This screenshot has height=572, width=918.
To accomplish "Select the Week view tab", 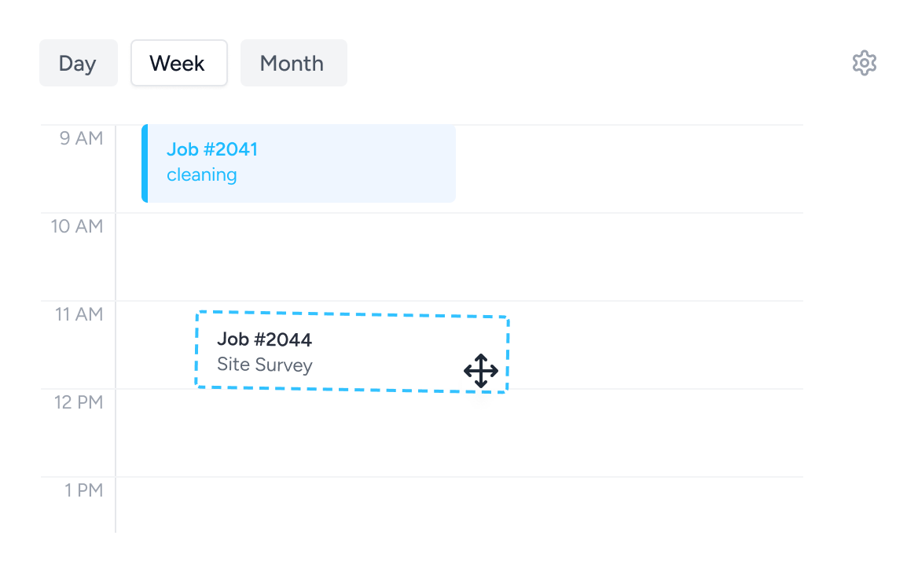I will click(178, 63).
